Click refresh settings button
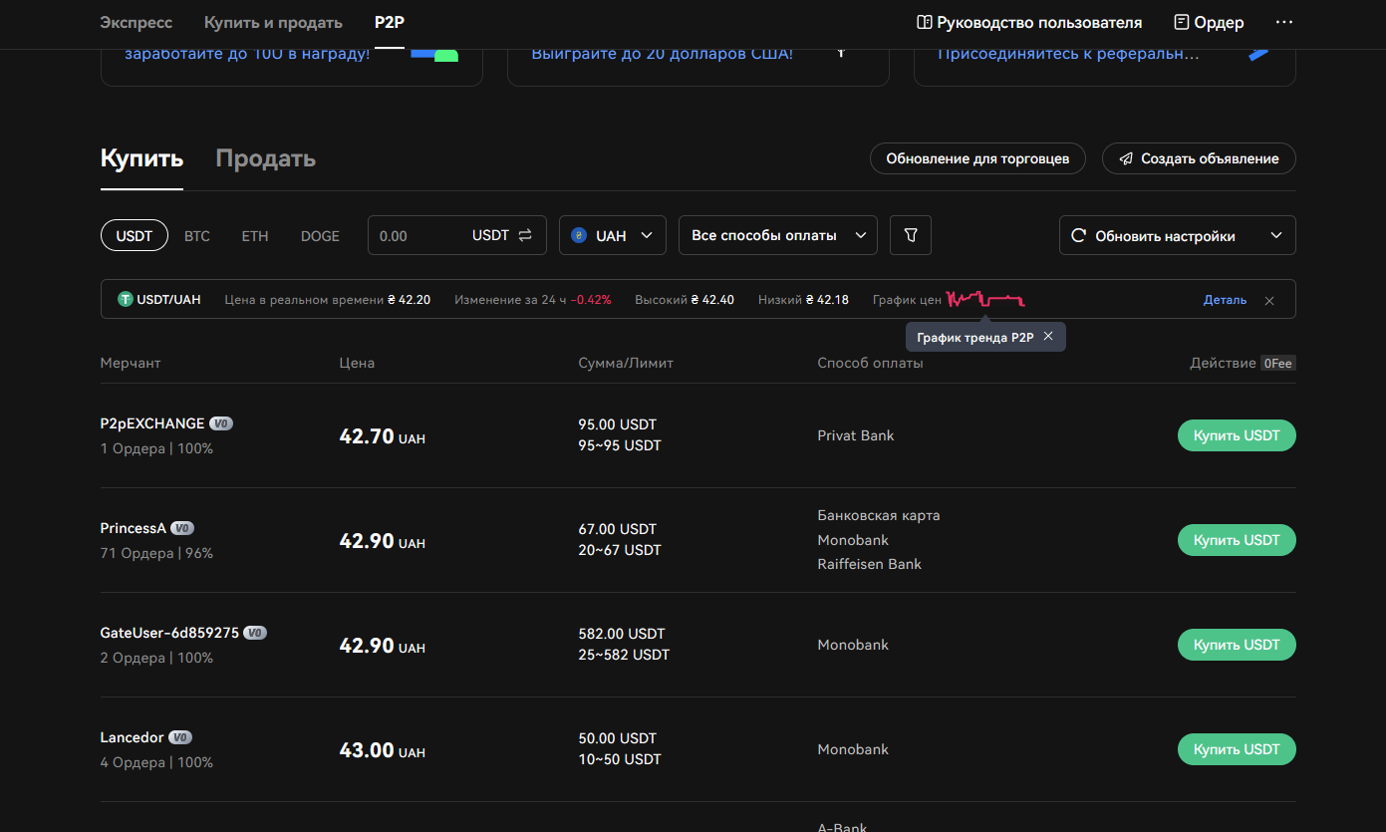This screenshot has width=1386, height=832. [x=1178, y=235]
